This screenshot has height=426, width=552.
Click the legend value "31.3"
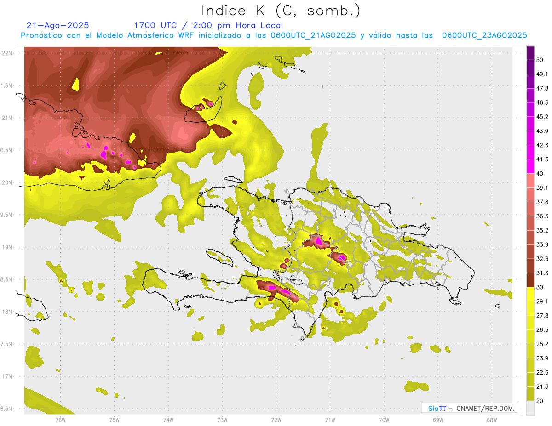pos(542,273)
